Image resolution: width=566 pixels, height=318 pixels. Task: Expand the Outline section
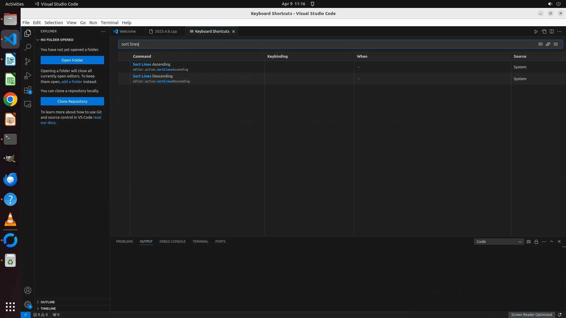tap(48, 302)
